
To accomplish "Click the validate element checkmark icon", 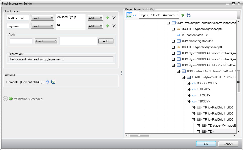I will point(53,82).
